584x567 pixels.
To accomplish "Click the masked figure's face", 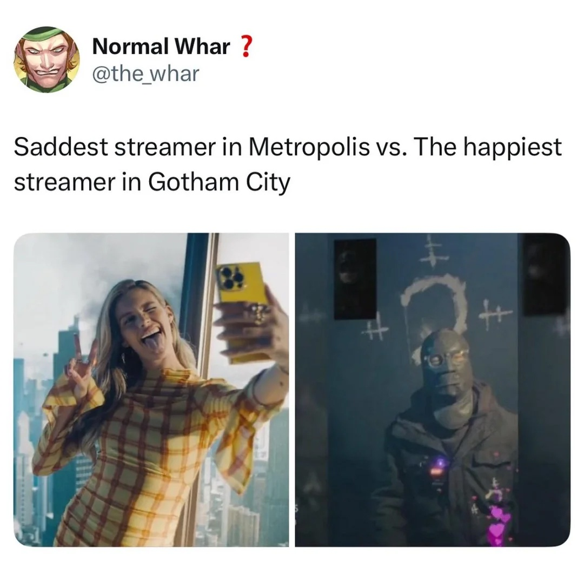I will (x=445, y=364).
